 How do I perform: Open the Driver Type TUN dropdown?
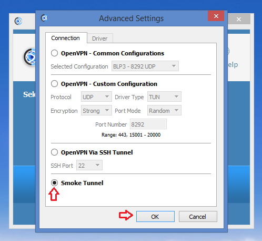coord(164,97)
